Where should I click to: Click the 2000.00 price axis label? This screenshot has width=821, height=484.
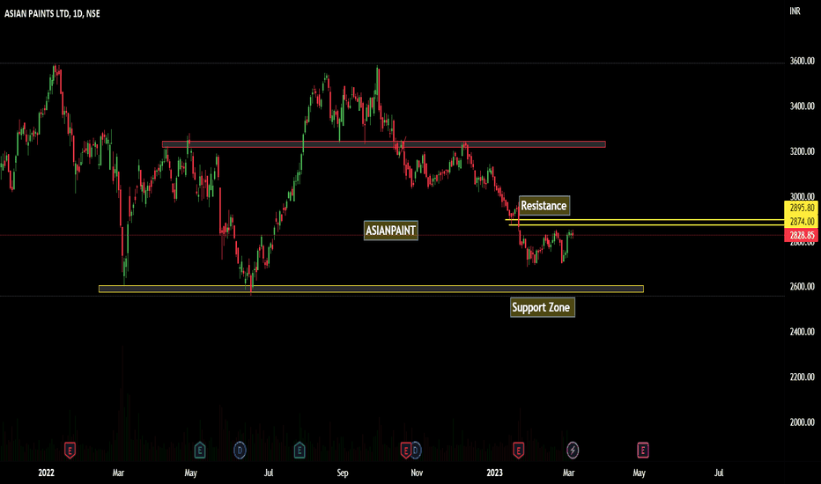coord(803,422)
